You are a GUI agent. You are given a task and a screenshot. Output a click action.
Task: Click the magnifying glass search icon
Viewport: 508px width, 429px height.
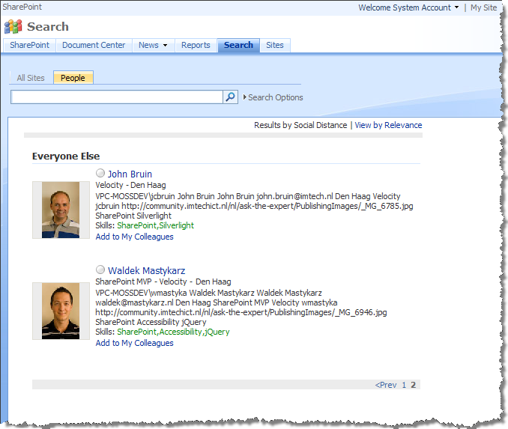point(230,97)
